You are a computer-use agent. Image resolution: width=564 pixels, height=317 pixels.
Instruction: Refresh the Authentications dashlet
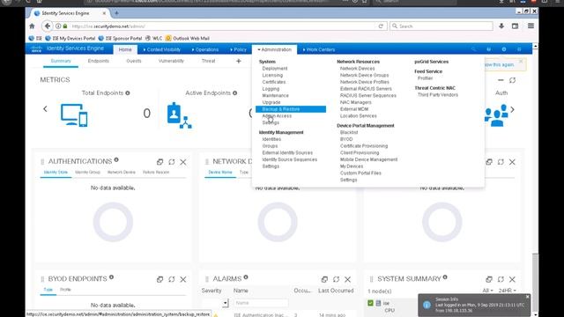coord(172,162)
